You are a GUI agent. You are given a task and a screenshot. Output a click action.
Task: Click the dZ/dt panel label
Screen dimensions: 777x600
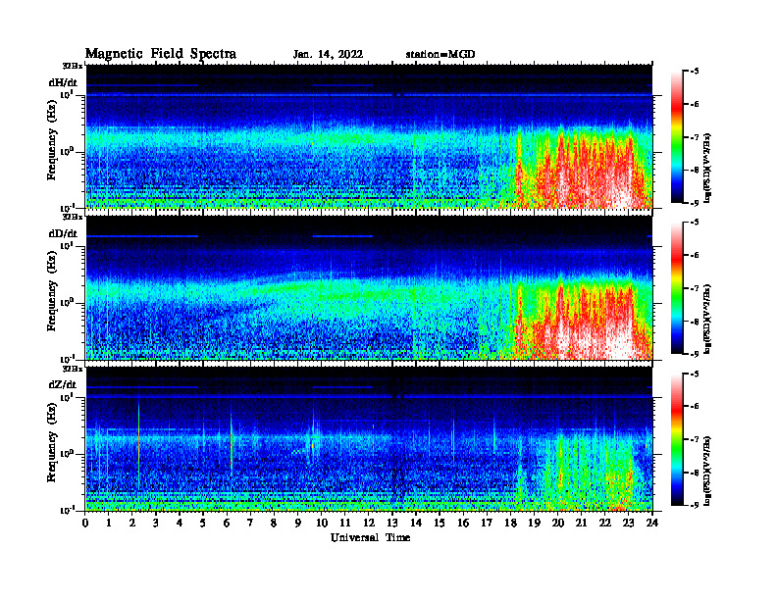(x=63, y=384)
